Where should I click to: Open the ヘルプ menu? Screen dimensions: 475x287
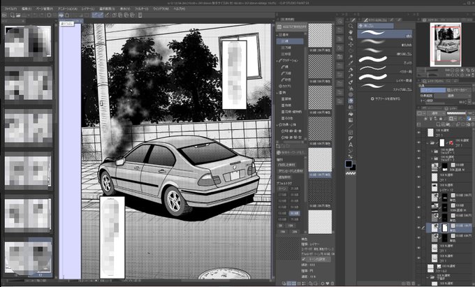[x=180, y=9]
